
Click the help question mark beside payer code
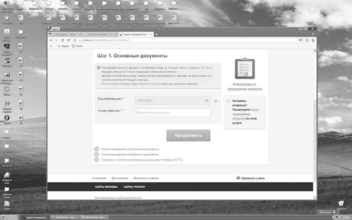click(216, 100)
